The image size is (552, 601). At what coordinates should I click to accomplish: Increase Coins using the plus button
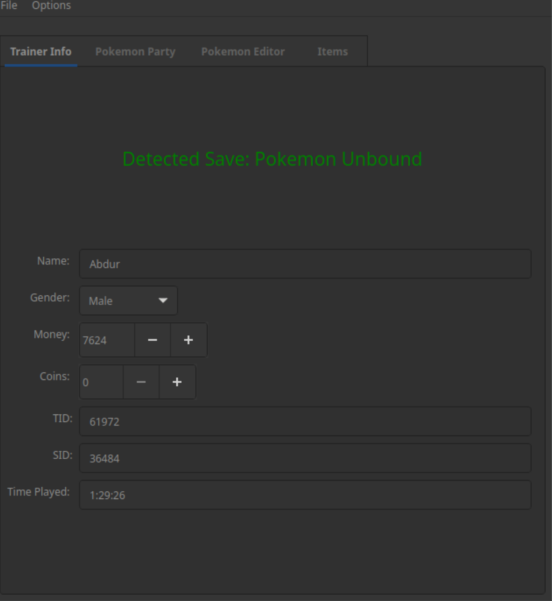(x=177, y=382)
